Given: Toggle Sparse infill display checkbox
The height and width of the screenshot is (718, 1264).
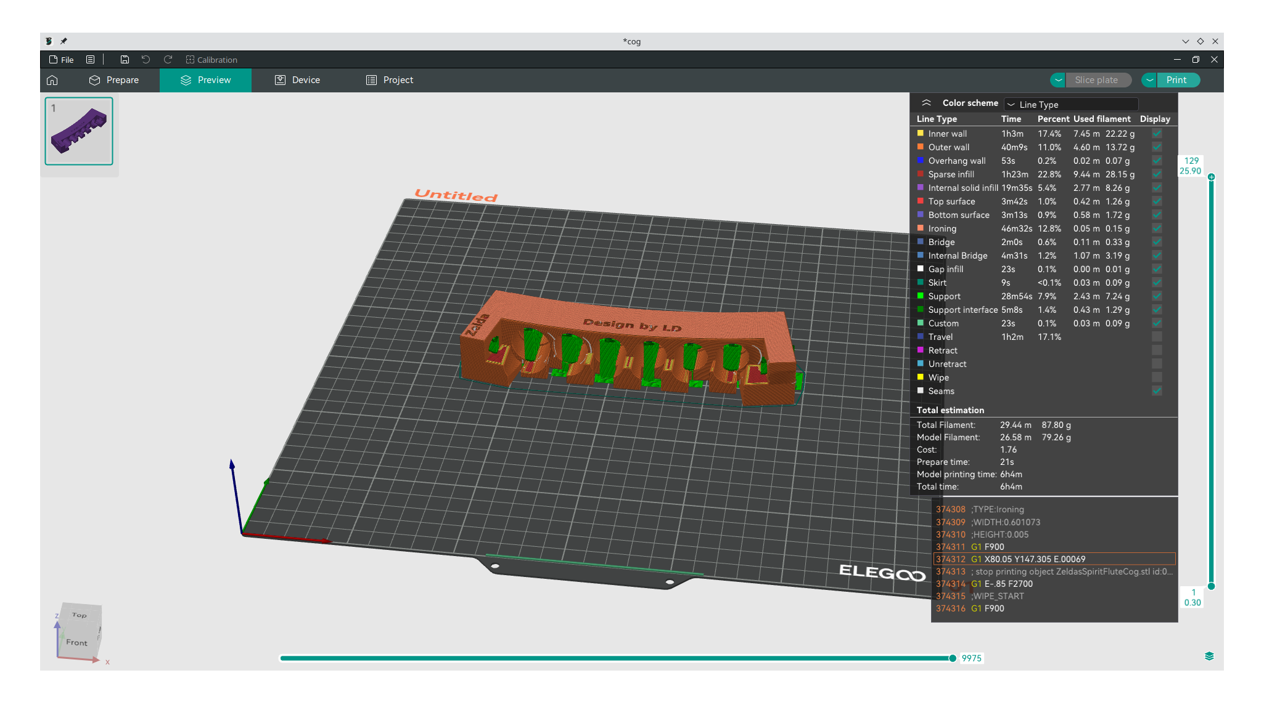Looking at the screenshot, I should coord(1157,174).
